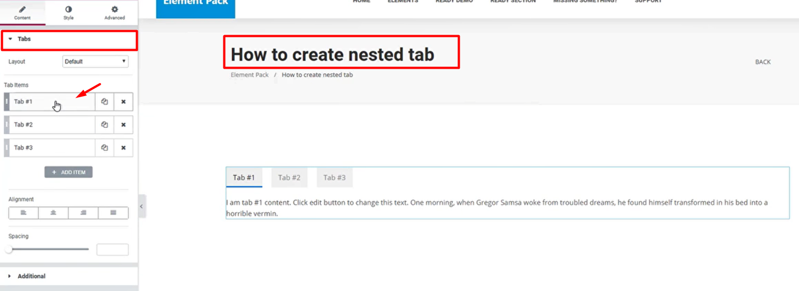Image resolution: width=799 pixels, height=291 pixels.
Task: Click the Spacing slider handle
Action: (x=9, y=249)
